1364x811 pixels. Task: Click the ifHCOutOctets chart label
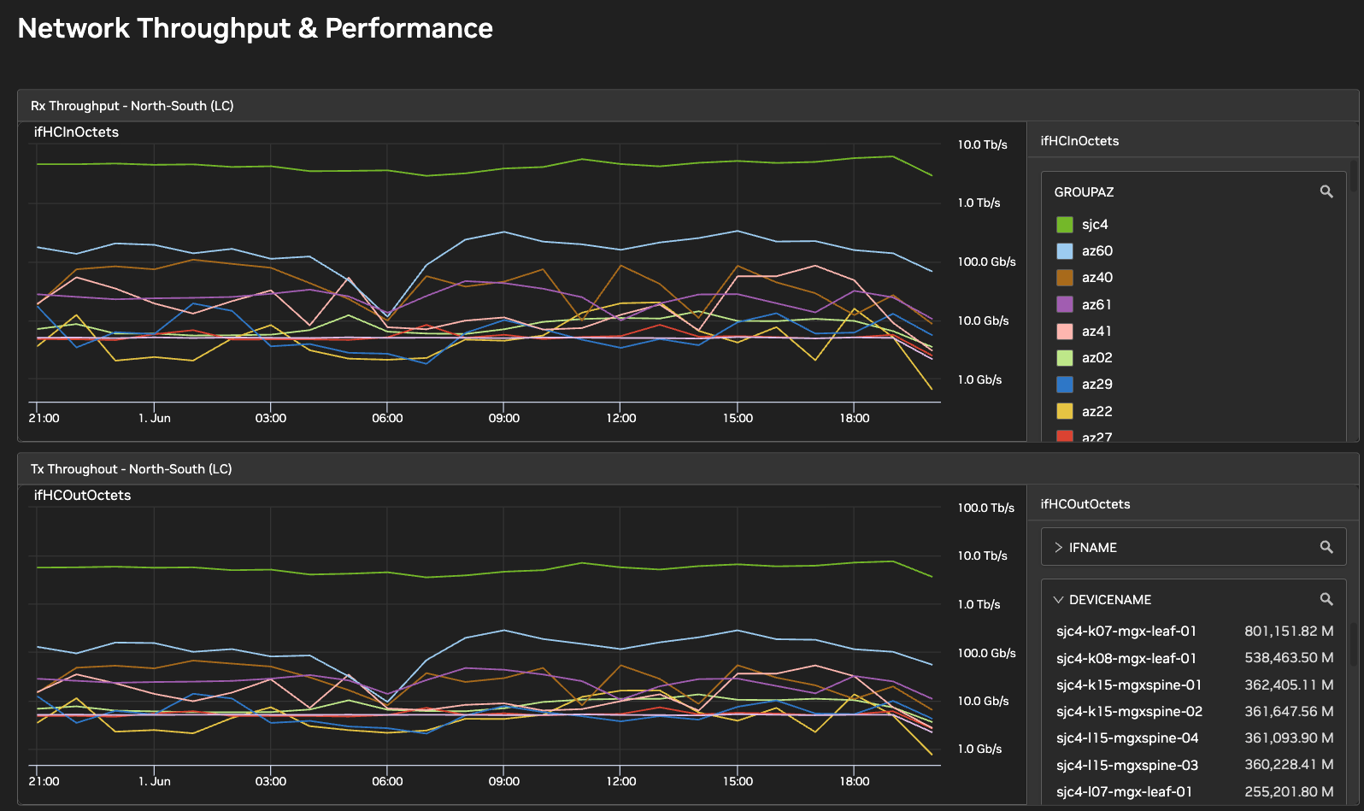tap(82, 496)
